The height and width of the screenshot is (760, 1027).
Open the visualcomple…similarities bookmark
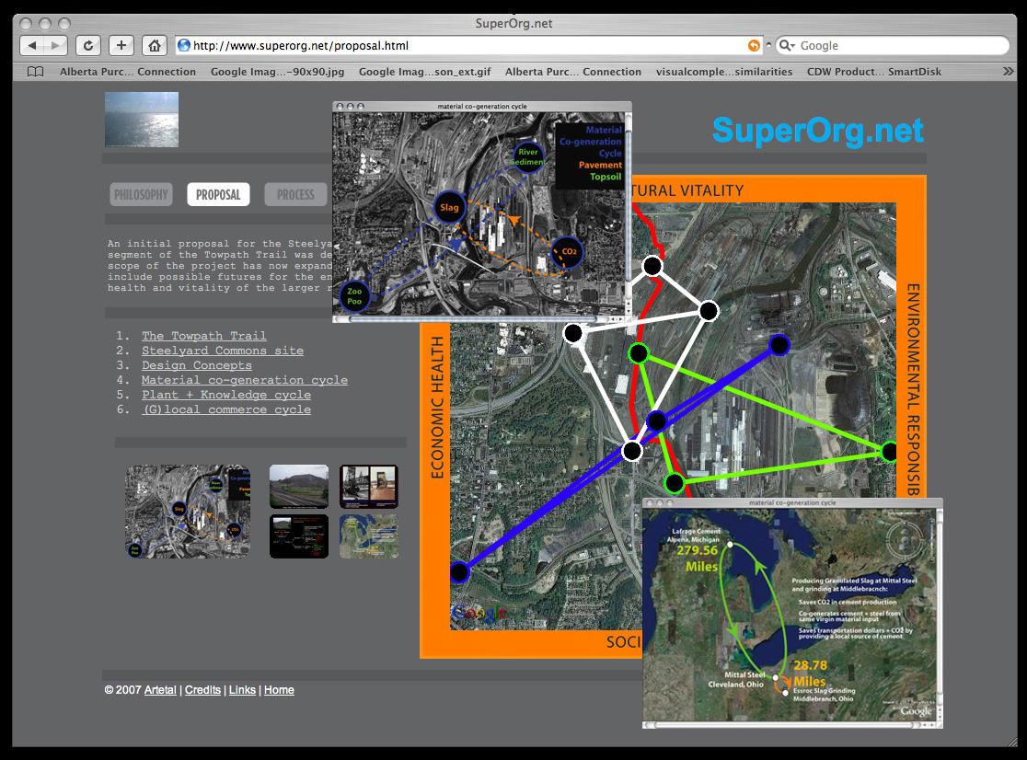723,72
